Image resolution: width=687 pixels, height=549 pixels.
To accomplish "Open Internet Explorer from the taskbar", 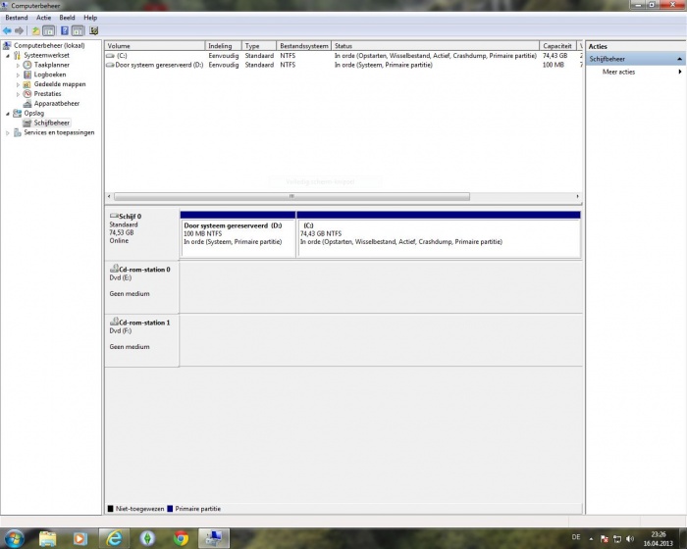I will tap(114, 538).
